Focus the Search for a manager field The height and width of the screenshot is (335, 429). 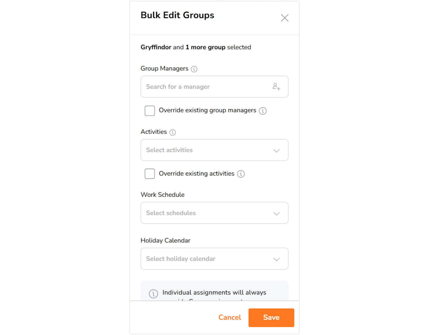(214, 87)
